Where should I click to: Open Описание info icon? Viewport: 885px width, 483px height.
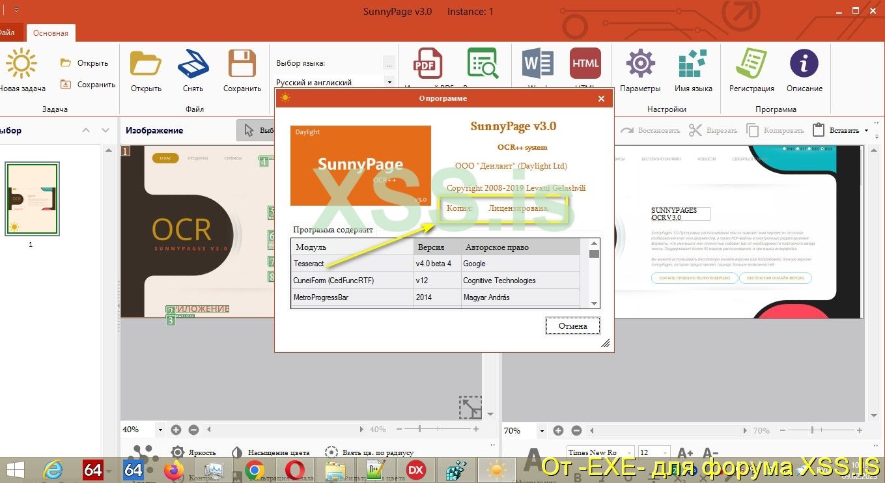[804, 64]
